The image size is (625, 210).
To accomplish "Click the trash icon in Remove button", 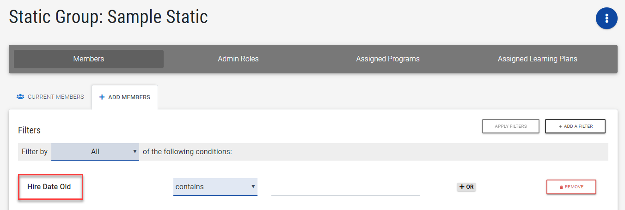I will tap(561, 187).
